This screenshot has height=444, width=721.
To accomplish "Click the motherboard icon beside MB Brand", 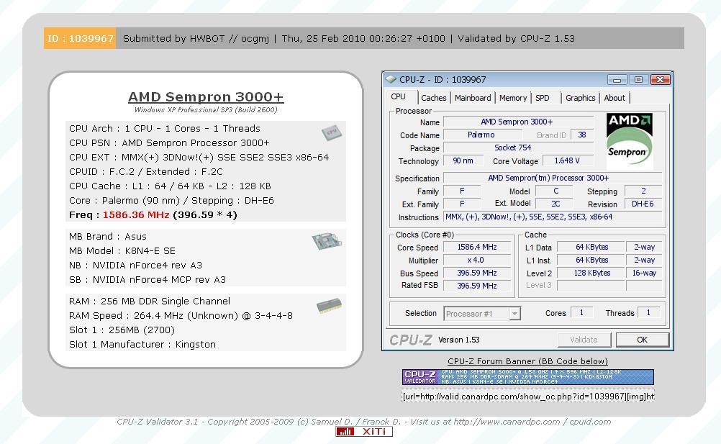I will (x=327, y=241).
